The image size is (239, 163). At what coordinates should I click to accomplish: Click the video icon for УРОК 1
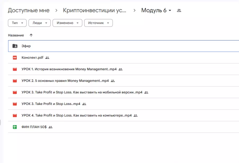15,69
